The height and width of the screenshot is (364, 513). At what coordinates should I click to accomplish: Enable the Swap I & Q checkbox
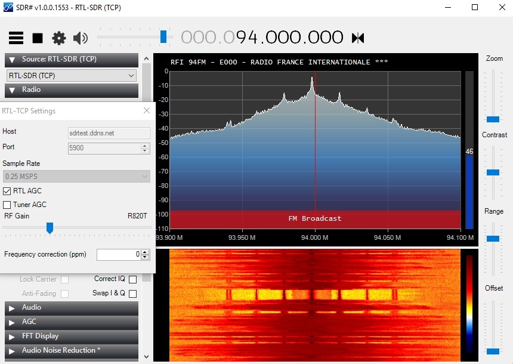coord(133,294)
